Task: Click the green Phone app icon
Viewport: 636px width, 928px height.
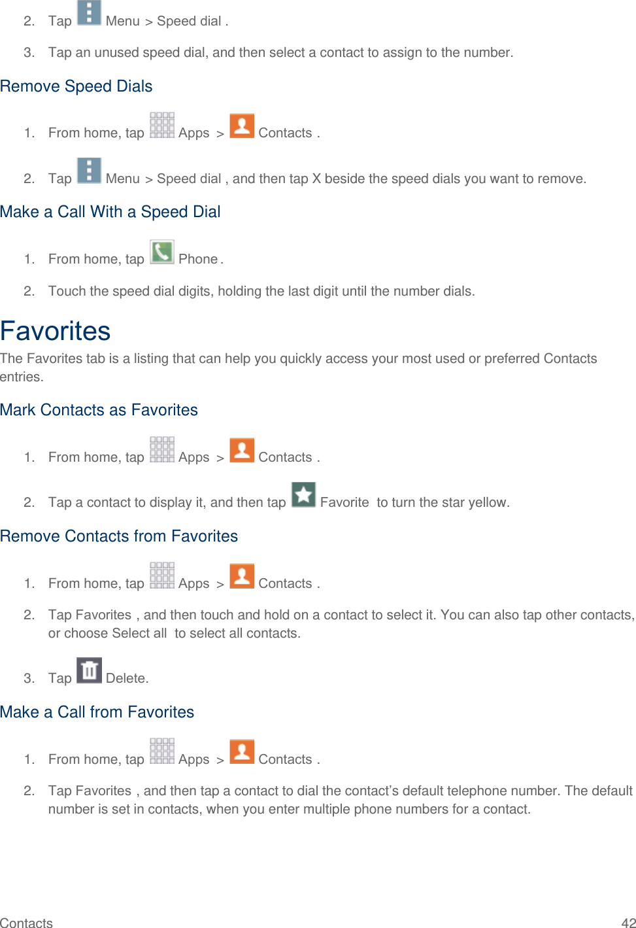Action: pos(161,252)
